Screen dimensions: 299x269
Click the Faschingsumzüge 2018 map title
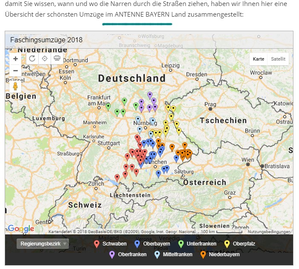[x=46, y=40]
